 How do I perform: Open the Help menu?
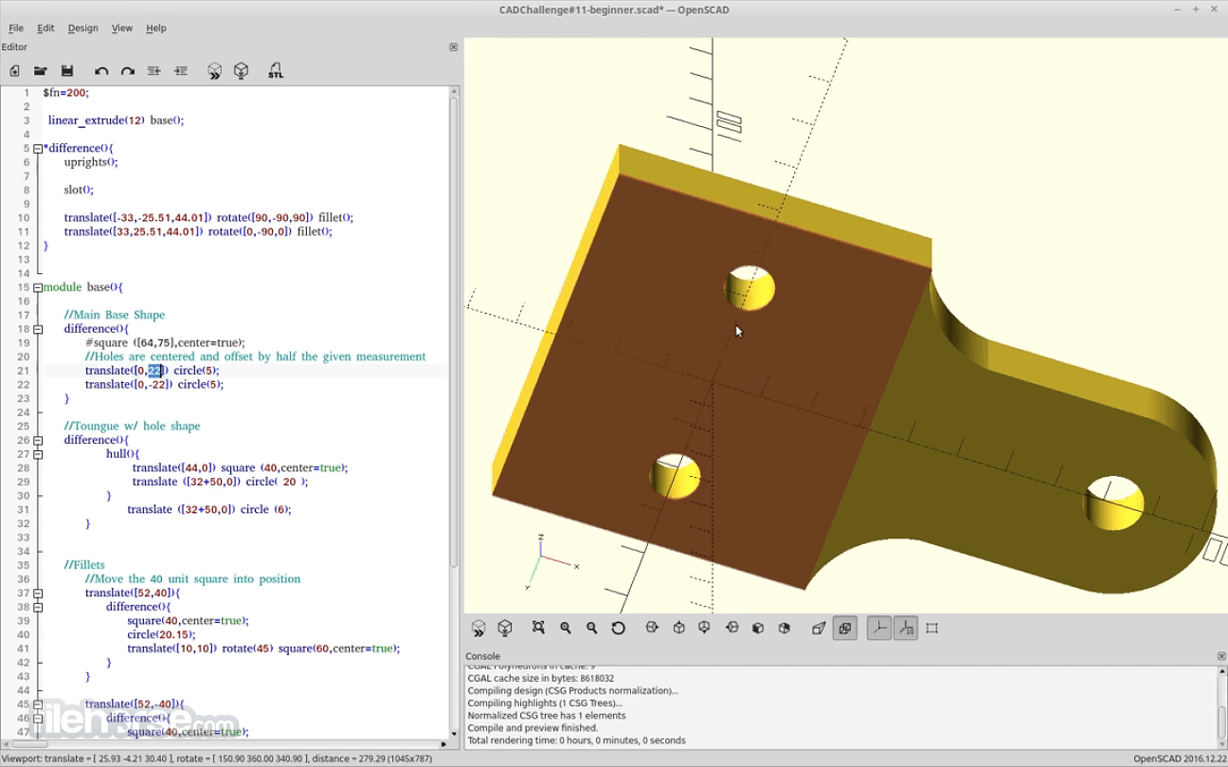point(156,28)
